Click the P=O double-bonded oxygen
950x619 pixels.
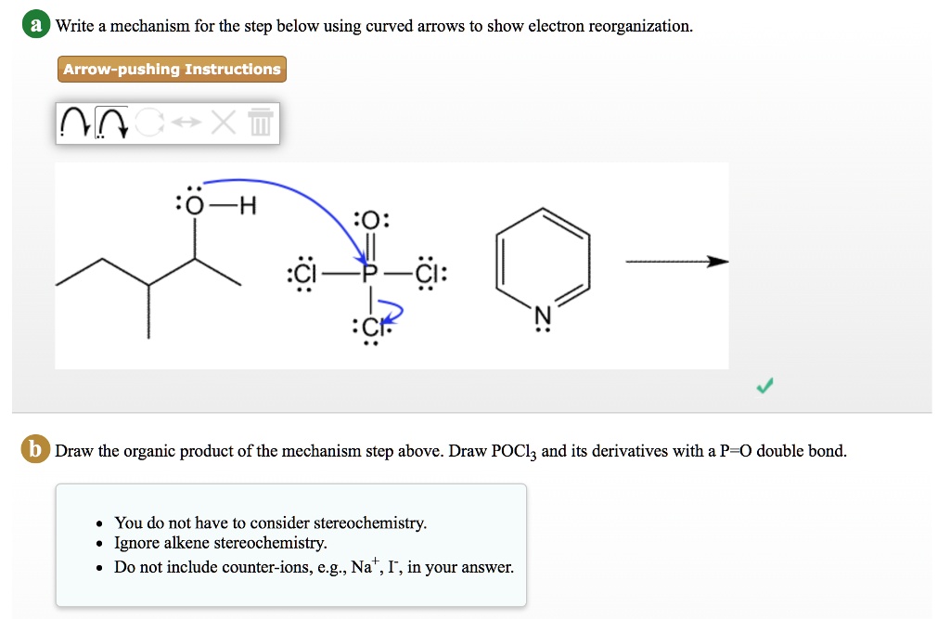[369, 221]
